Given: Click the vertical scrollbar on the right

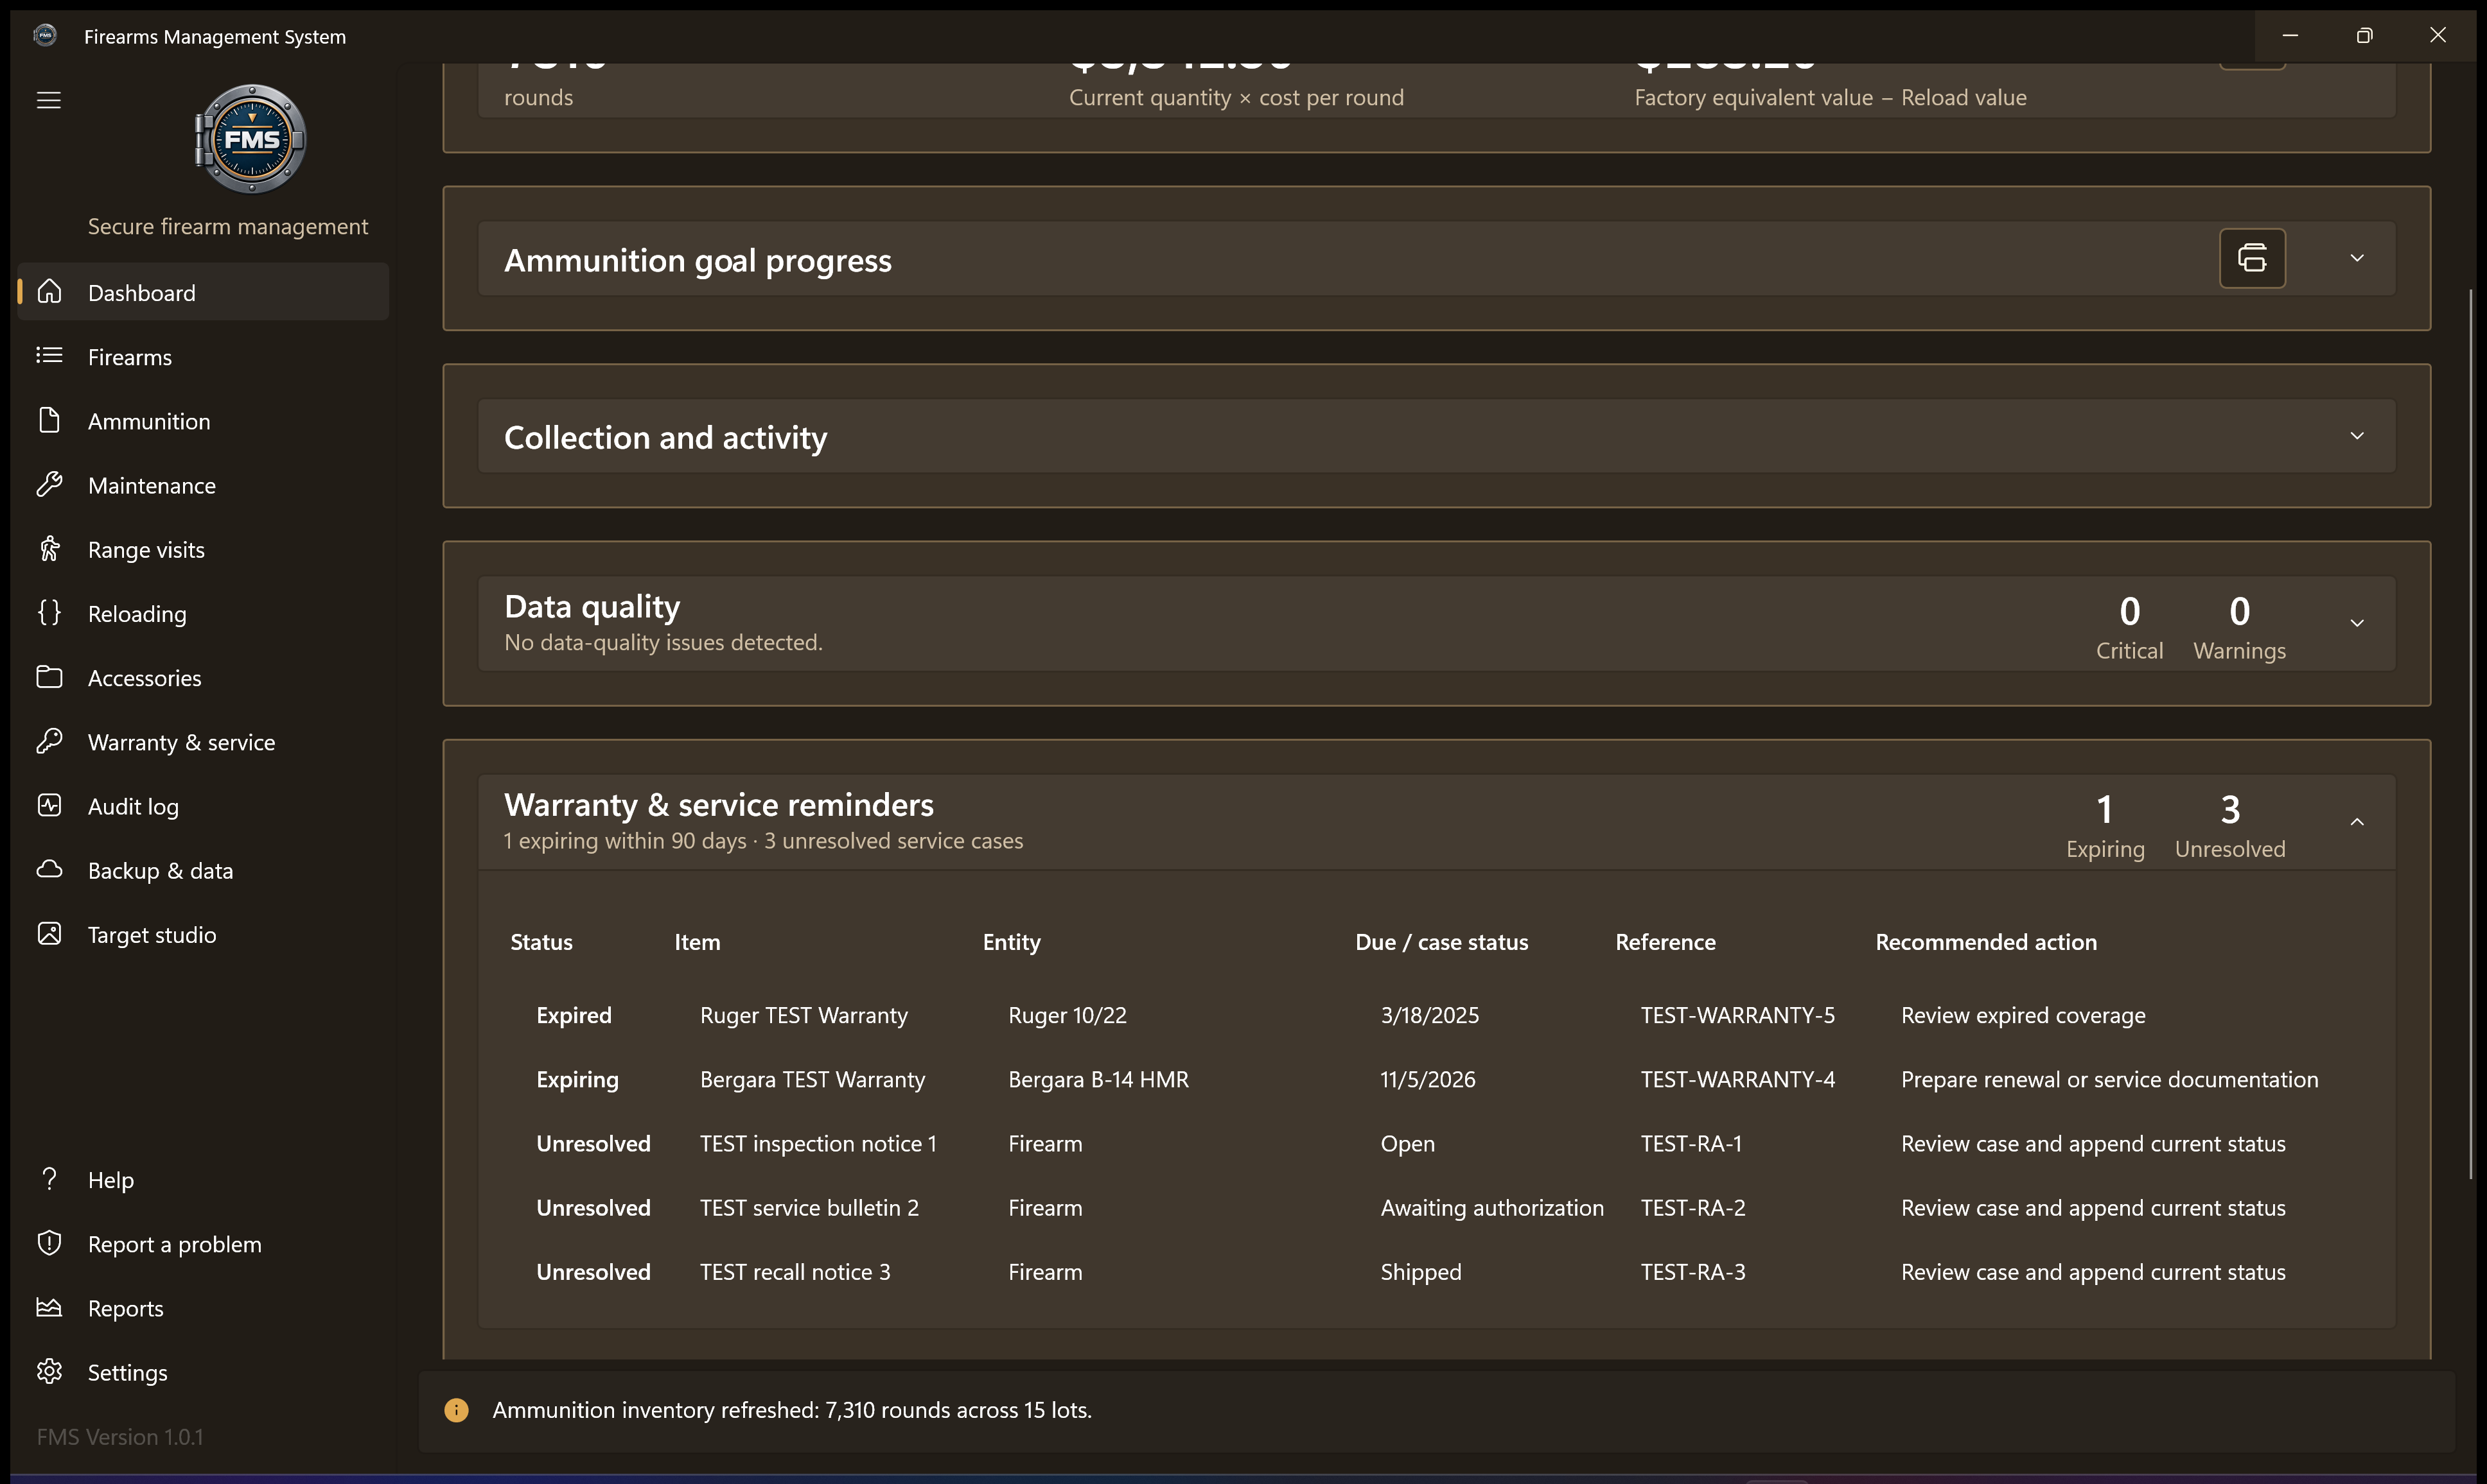Looking at the screenshot, I should pyautogui.click(x=2470, y=735).
